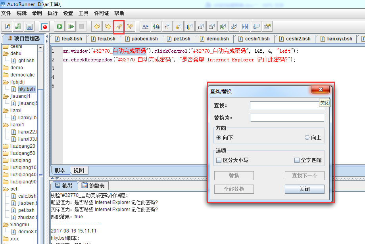Open the 录制 menu

[37, 13]
